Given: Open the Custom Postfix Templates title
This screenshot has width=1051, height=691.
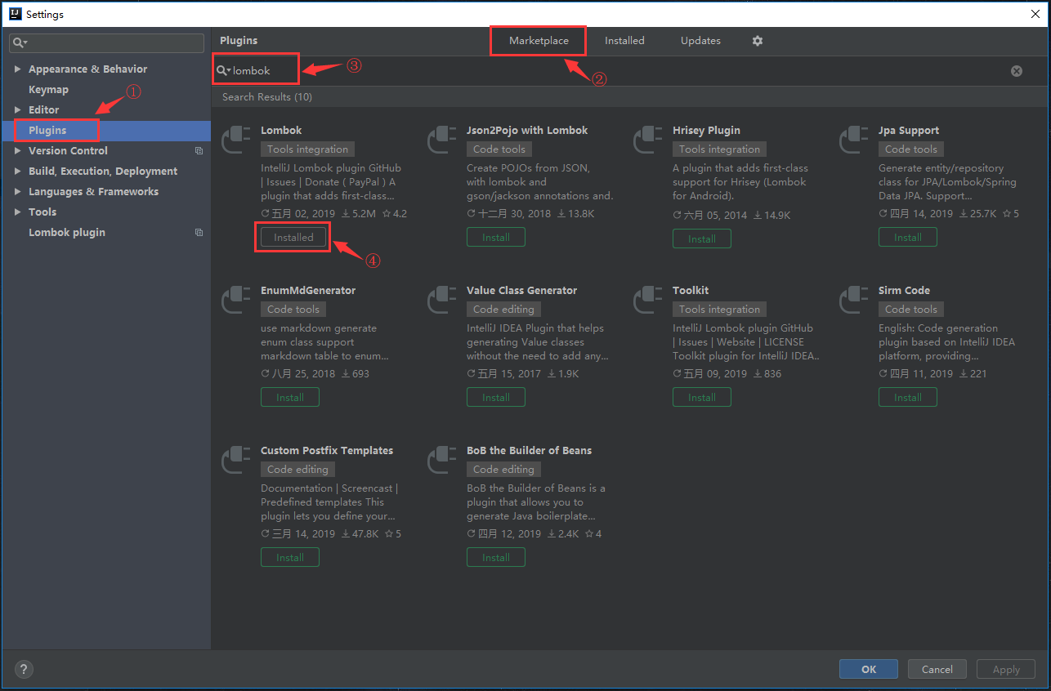Looking at the screenshot, I should tap(327, 451).
